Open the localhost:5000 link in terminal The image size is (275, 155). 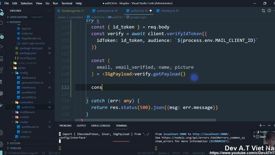coord(211,134)
